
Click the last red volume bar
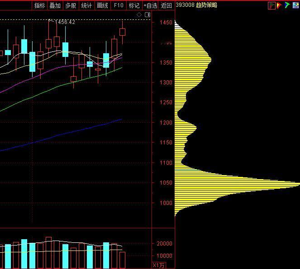pyautogui.click(x=123, y=260)
